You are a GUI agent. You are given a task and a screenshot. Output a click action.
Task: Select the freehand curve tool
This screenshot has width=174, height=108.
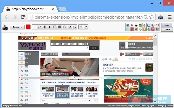coord(40,27)
